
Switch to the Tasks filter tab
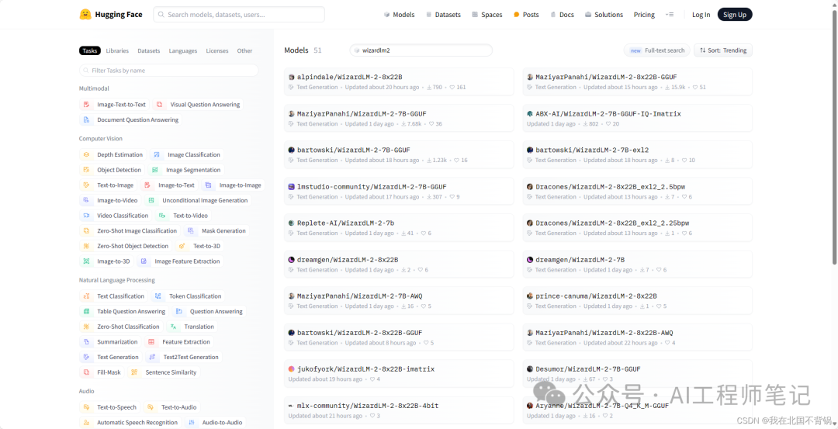point(90,50)
